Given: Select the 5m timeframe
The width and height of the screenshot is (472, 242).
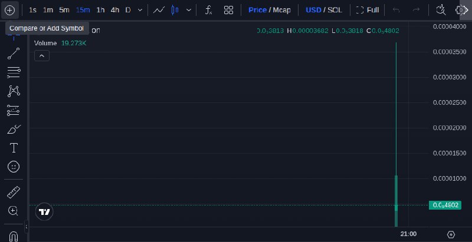Looking at the screenshot, I should (x=64, y=10).
